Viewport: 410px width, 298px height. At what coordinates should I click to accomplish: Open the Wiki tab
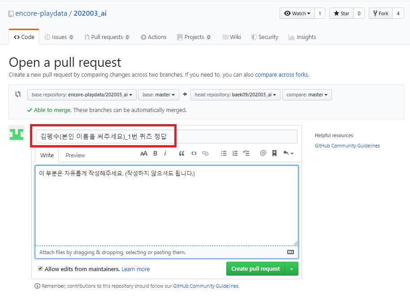coord(232,37)
